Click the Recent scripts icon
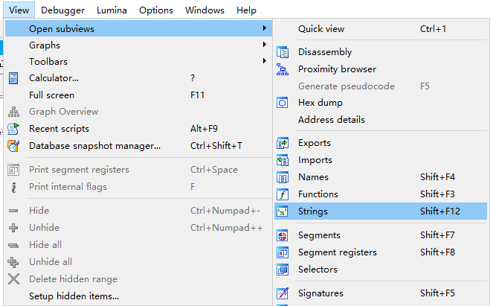 tap(13, 129)
